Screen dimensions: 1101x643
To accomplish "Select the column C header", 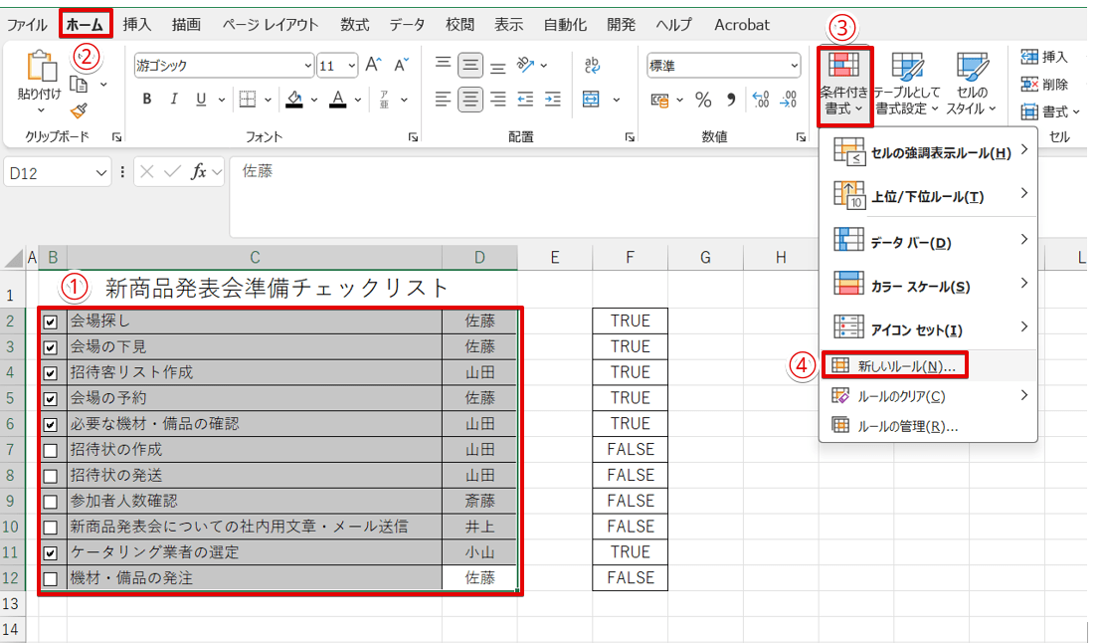I will coord(255,257).
